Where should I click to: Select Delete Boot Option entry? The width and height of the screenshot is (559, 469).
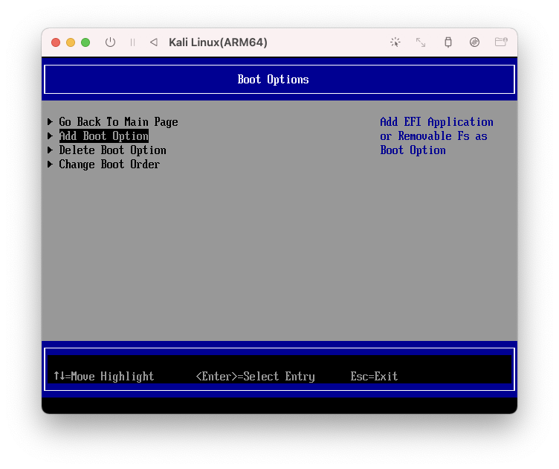coord(112,150)
